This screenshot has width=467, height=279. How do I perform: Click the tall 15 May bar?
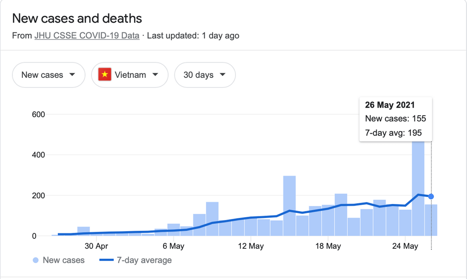[x=289, y=206]
